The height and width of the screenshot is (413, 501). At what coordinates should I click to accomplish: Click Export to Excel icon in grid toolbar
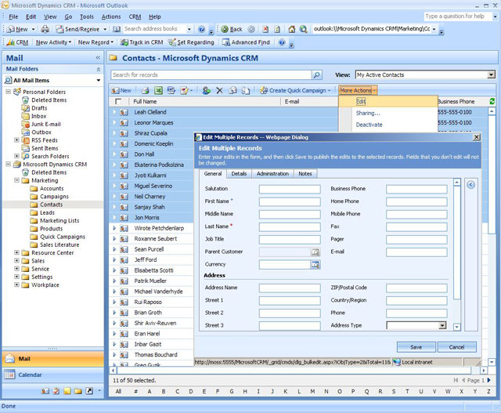click(158, 91)
